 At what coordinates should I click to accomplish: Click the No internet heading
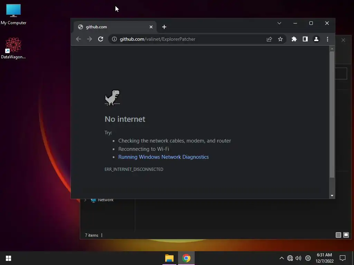tap(125, 119)
